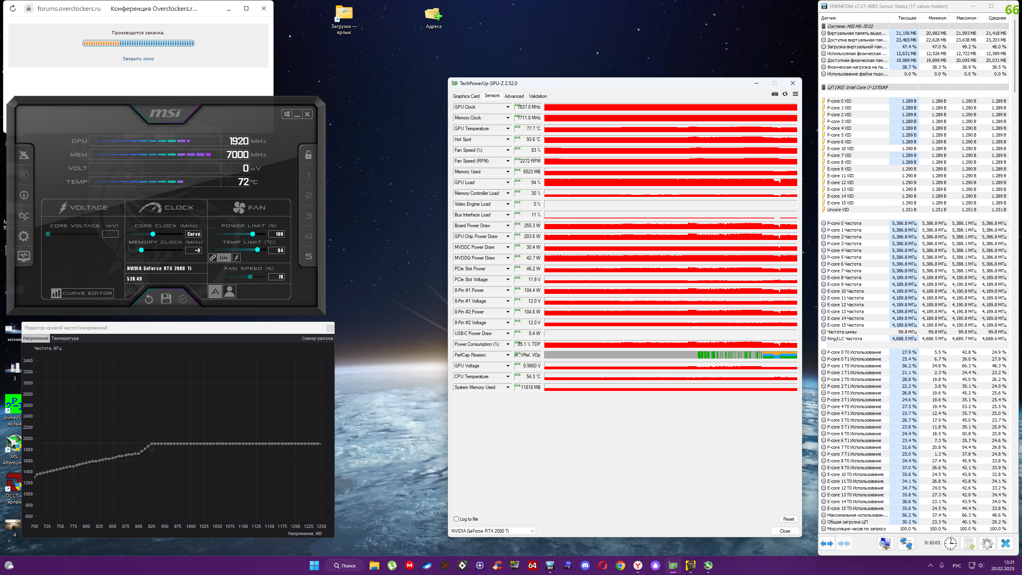Switch curve editor to Температура tab
Image resolution: width=1022 pixels, height=575 pixels.
(x=65, y=339)
